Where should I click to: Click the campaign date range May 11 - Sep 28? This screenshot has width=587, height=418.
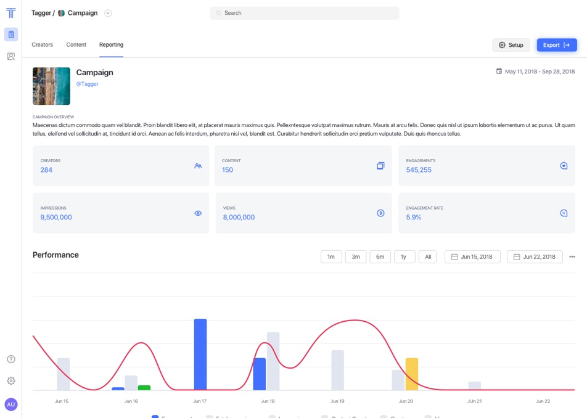536,72
